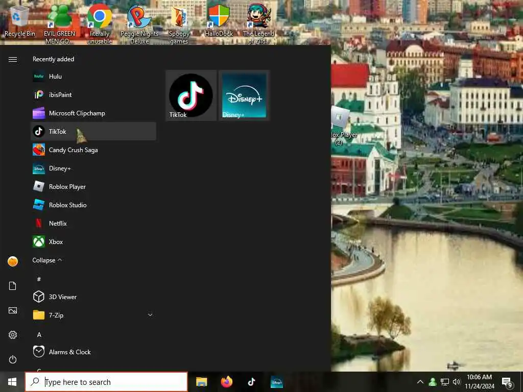This screenshot has height=392, width=523.
Task: Click the Disney+ pinned tile
Action: [244, 95]
